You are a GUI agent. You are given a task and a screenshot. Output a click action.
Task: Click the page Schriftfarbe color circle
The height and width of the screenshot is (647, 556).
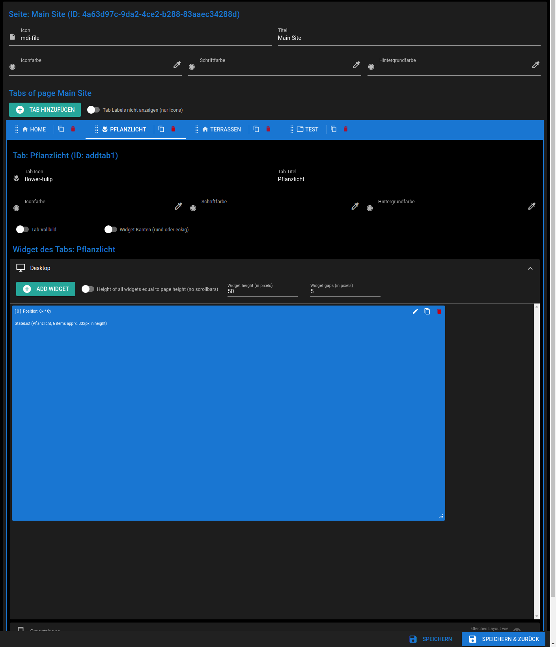[x=192, y=67]
